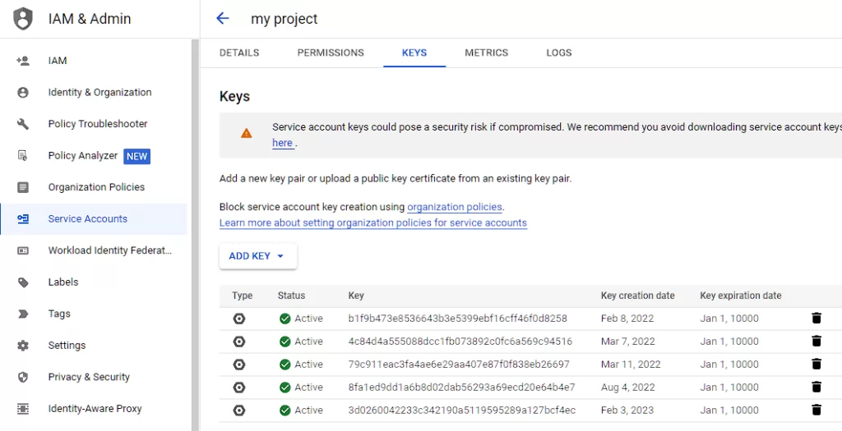The image size is (842, 431).
Task: Click the IAM & Admin shield logo
Action: click(x=22, y=19)
